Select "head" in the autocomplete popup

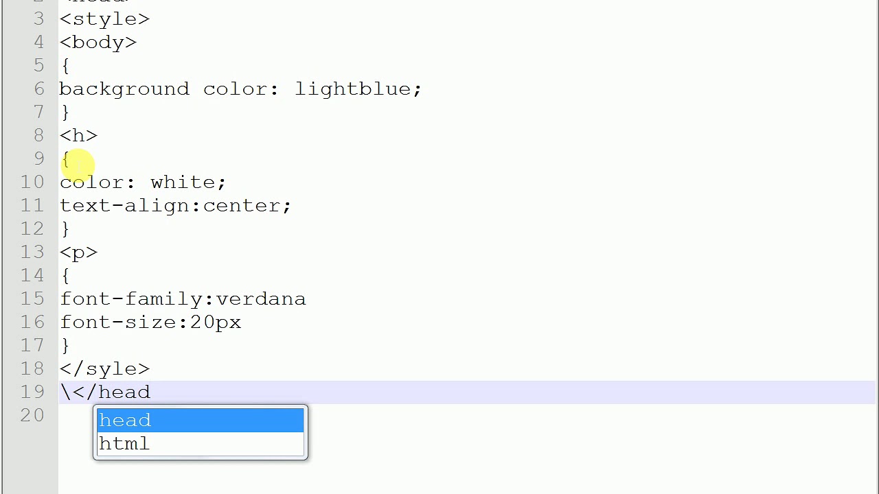click(x=199, y=420)
